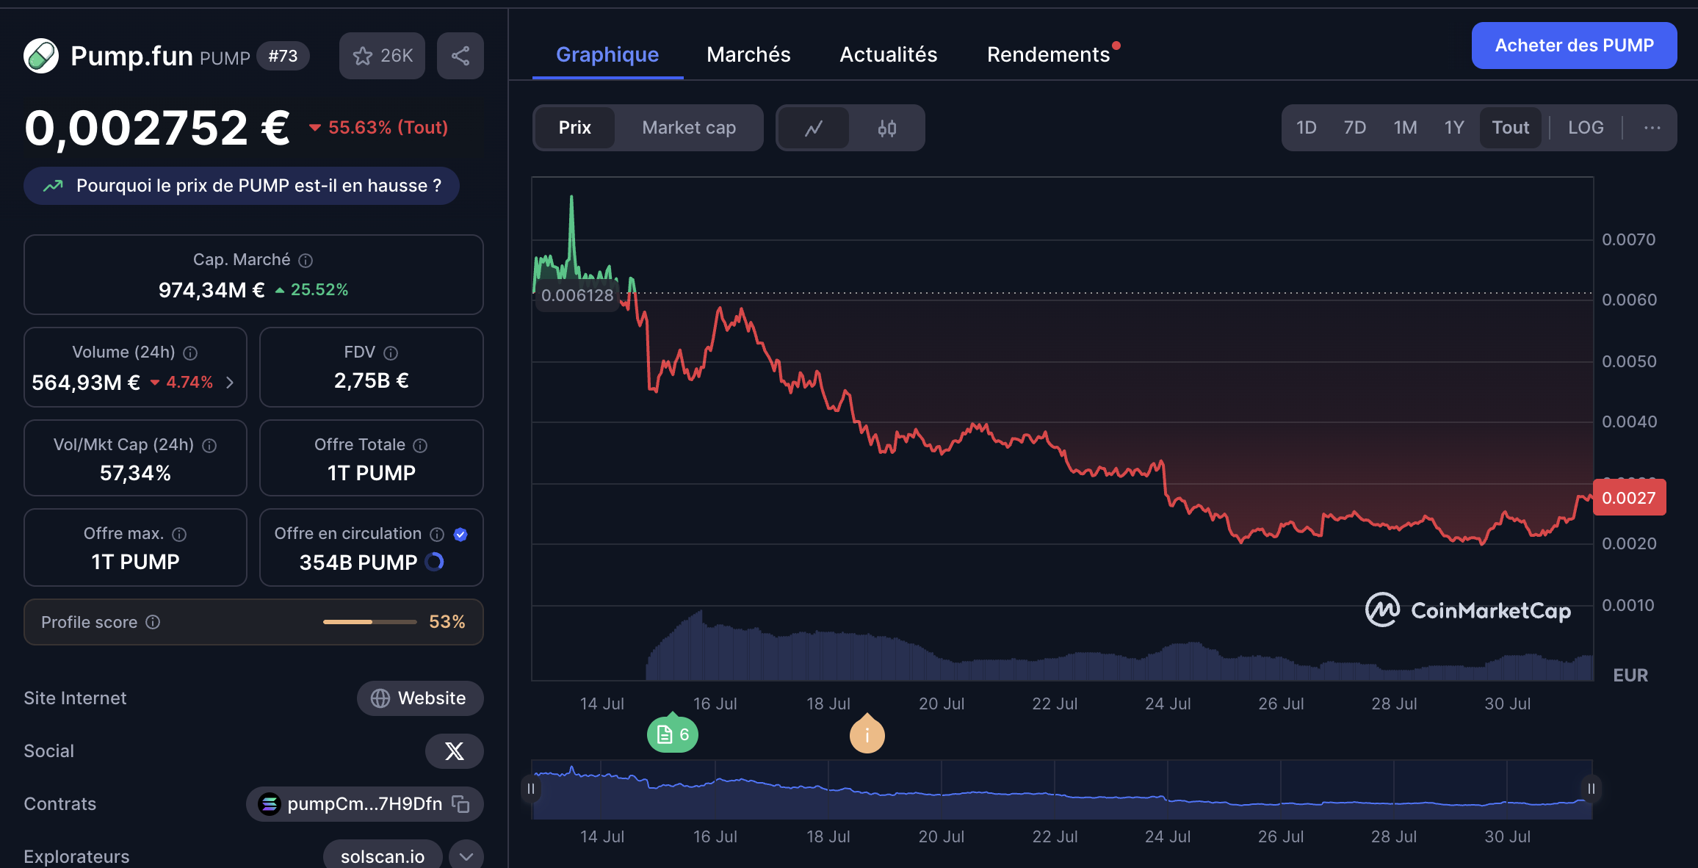Switch to the Marchés tab
The image size is (1698, 868).
(748, 54)
